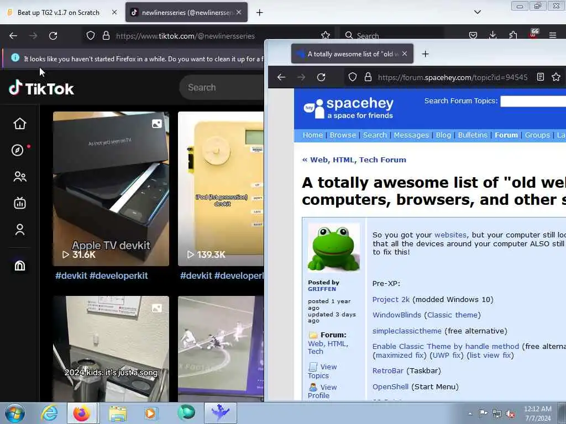Go back in the TikTok Firefox window

click(x=13, y=36)
